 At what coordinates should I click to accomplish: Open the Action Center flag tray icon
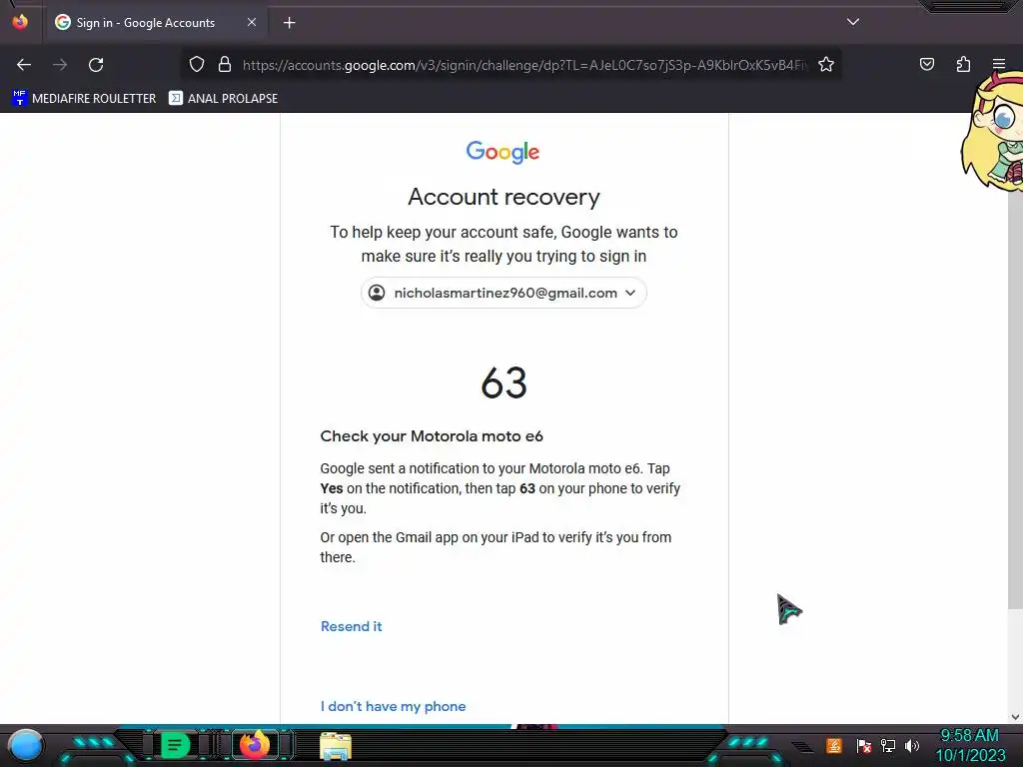(863, 745)
